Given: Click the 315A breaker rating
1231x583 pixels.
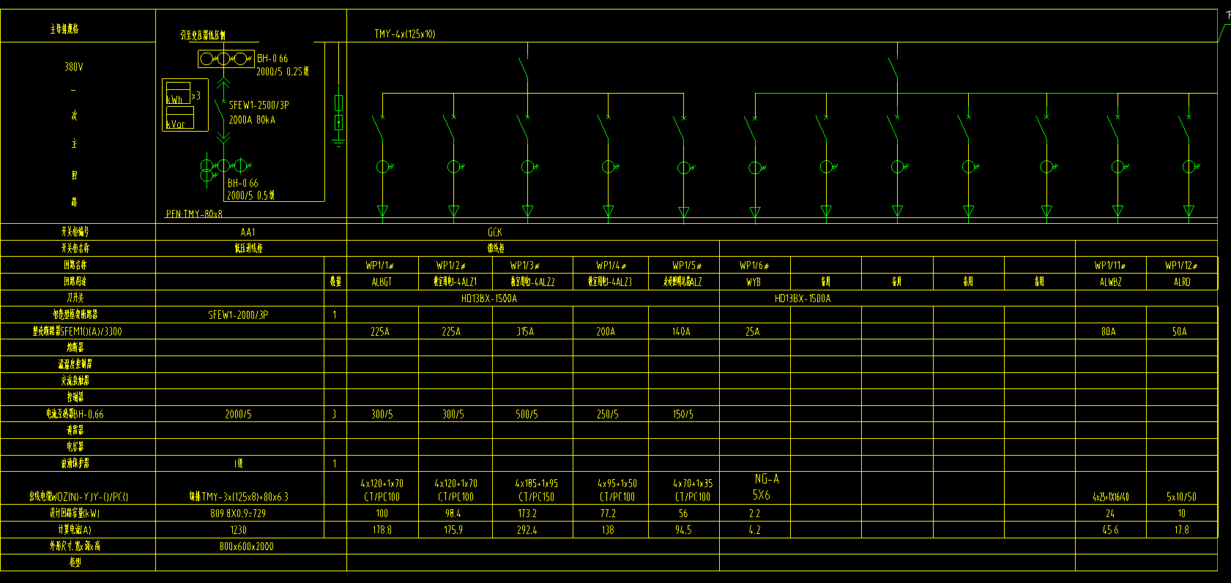Looking at the screenshot, I should [525, 331].
